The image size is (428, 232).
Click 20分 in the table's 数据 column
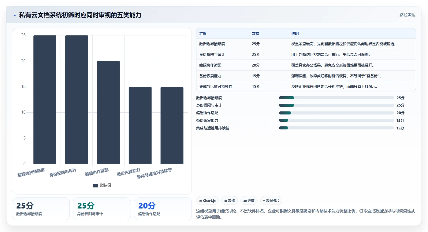[x=256, y=65]
